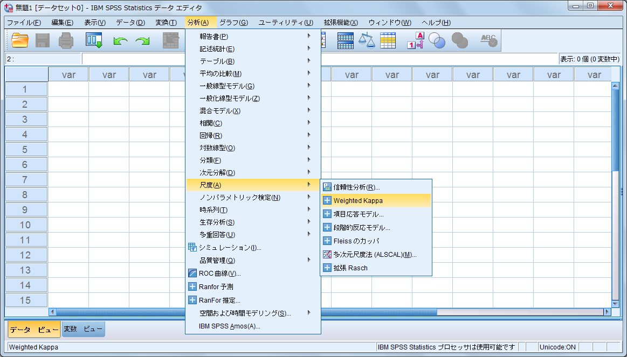
Task: Open the グラフ(G) menu
Action: (233, 23)
